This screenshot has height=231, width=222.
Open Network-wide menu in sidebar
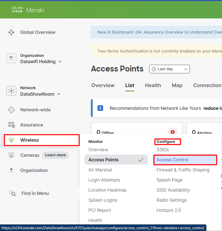(35, 110)
